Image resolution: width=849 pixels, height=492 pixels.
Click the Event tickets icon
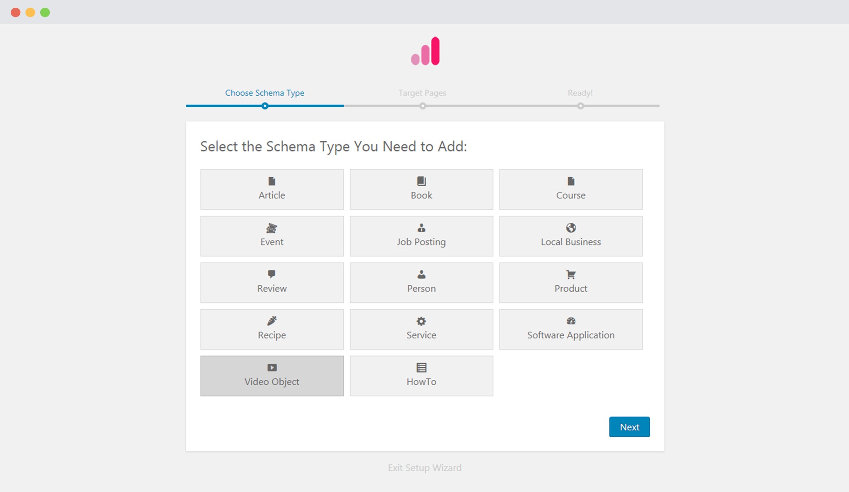coord(272,227)
